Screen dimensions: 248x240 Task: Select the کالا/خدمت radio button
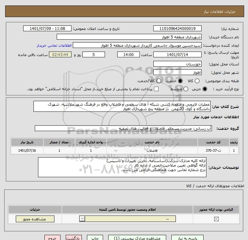(x=159, y=81)
